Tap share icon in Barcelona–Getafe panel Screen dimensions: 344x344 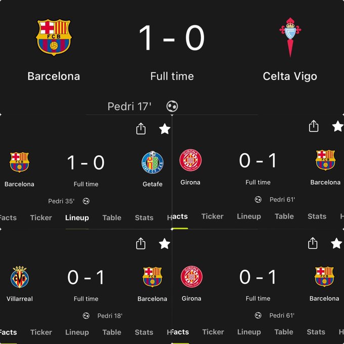pos(141,128)
